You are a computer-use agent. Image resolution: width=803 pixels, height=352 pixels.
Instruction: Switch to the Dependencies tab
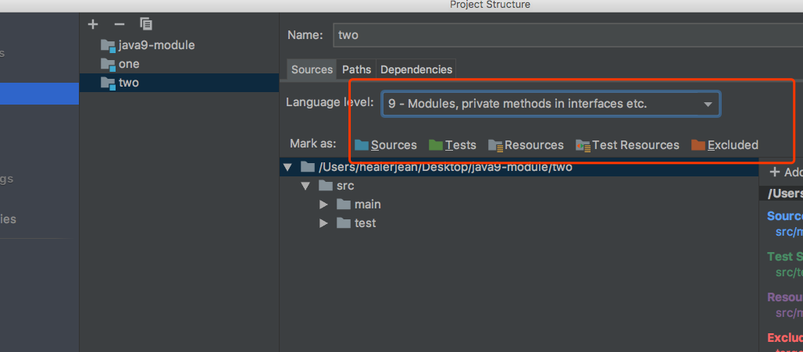tap(416, 69)
